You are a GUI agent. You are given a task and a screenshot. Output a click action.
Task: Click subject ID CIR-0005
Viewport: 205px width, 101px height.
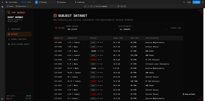(x=58, y=60)
